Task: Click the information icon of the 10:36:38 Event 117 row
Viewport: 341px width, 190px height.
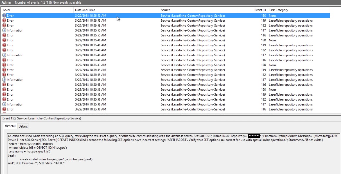Action: pos(4,104)
